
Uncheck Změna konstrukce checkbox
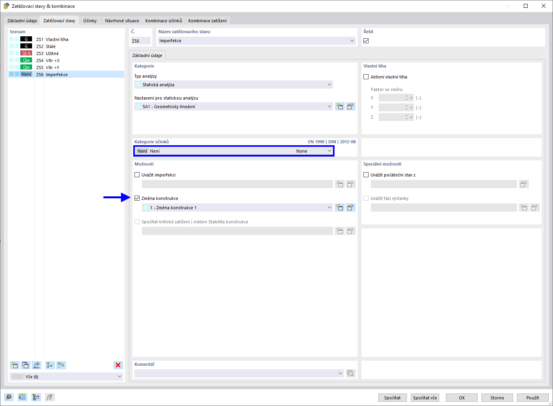[137, 198]
